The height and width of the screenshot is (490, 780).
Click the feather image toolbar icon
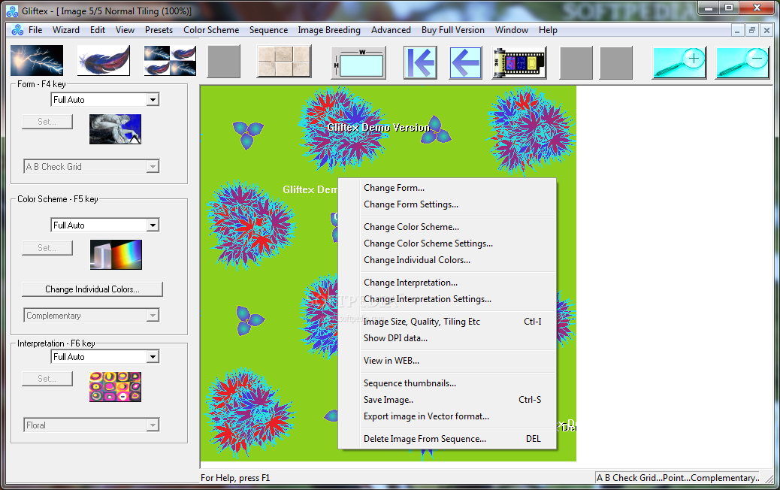point(104,61)
